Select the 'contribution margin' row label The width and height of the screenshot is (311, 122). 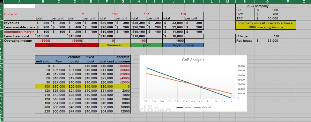(x=19, y=32)
